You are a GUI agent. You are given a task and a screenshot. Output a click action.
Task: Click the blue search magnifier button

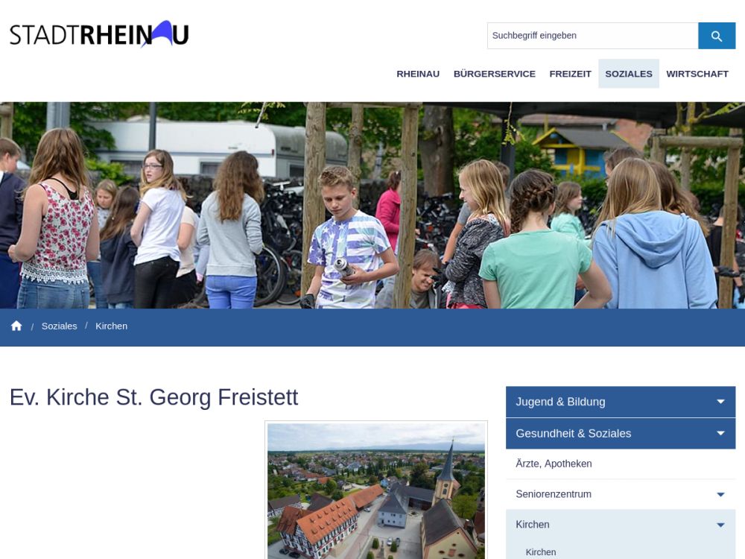(x=717, y=36)
